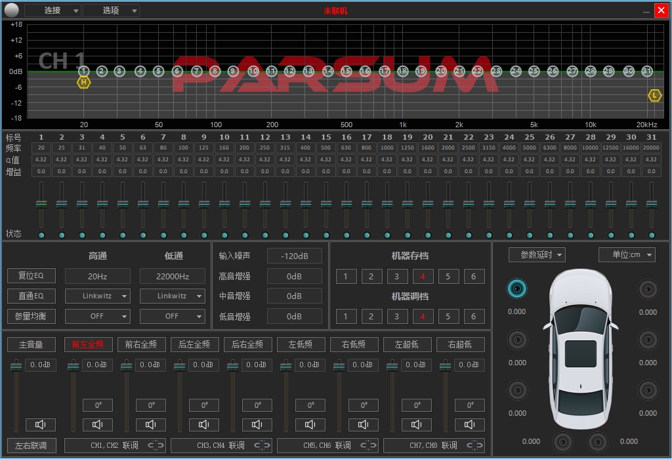Select the highlighted front-left speaker icon
Image resolution: width=672 pixels, height=459 pixels.
coord(517,289)
